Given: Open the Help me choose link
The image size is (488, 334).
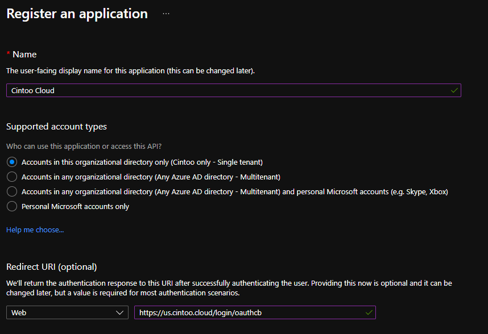Looking at the screenshot, I should [35, 230].
